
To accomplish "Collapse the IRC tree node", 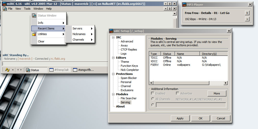I will (113, 37).
